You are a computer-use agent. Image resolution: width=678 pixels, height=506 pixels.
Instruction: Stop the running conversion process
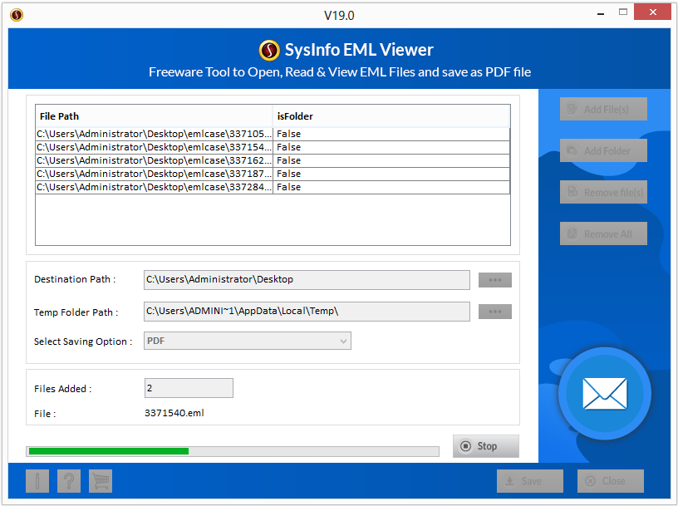485,446
